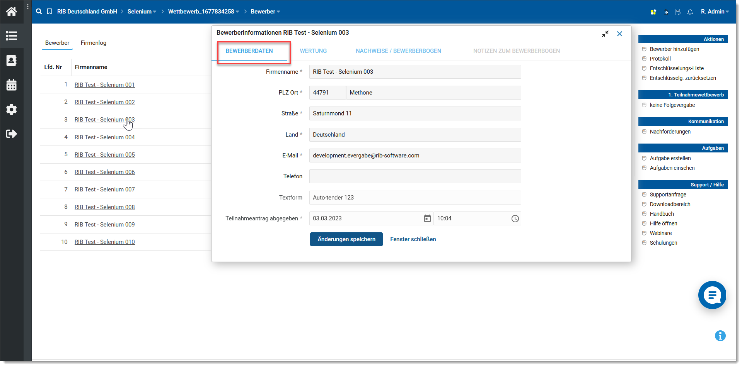This screenshot has width=742, height=367.
Task: Switch to the Firmenlog tab
Action: [94, 43]
